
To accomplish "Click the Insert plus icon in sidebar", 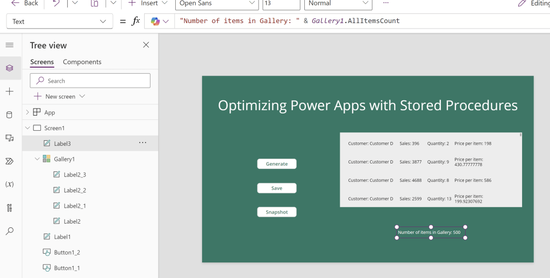I will pos(10,91).
